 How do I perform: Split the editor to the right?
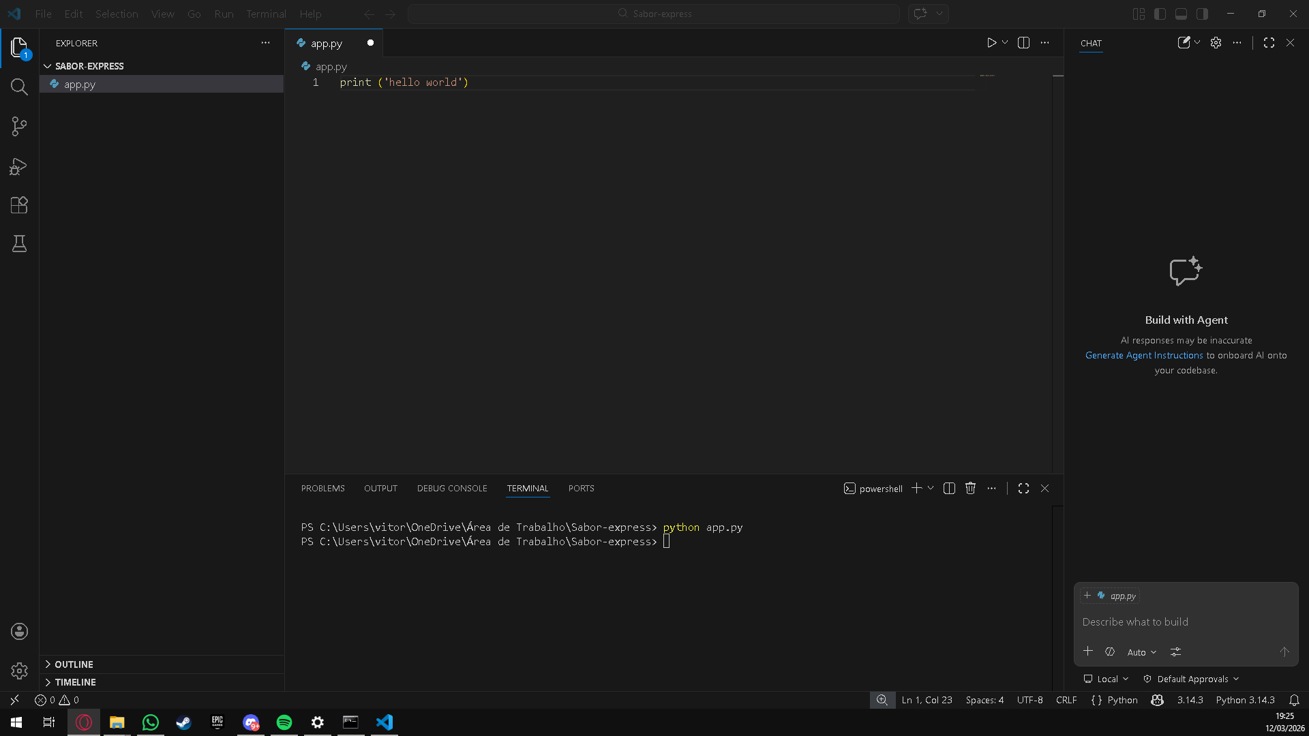(x=1023, y=43)
